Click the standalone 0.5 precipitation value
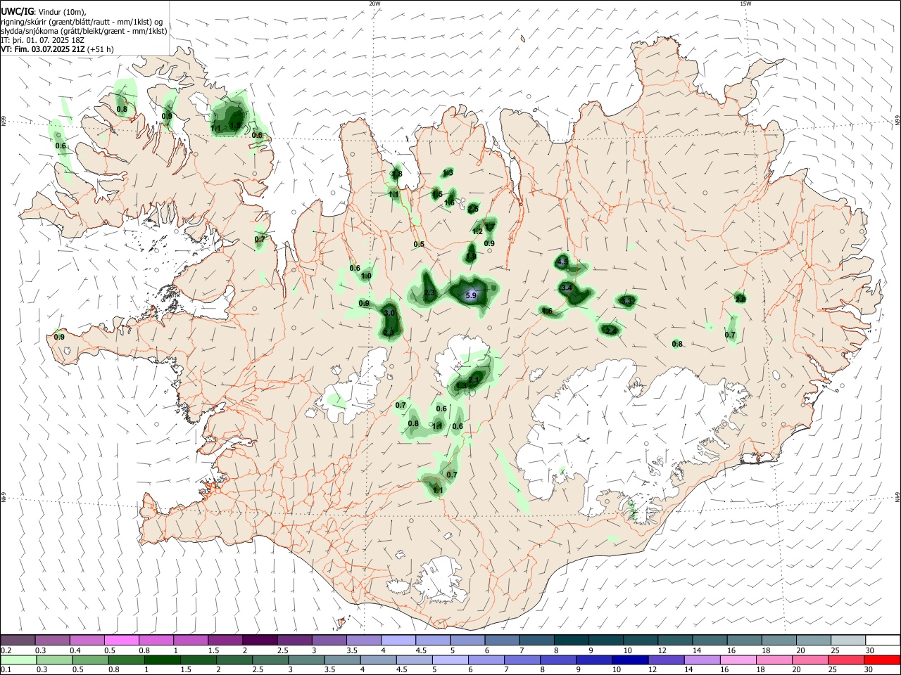Image resolution: width=901 pixels, height=675 pixels. pos(419,245)
